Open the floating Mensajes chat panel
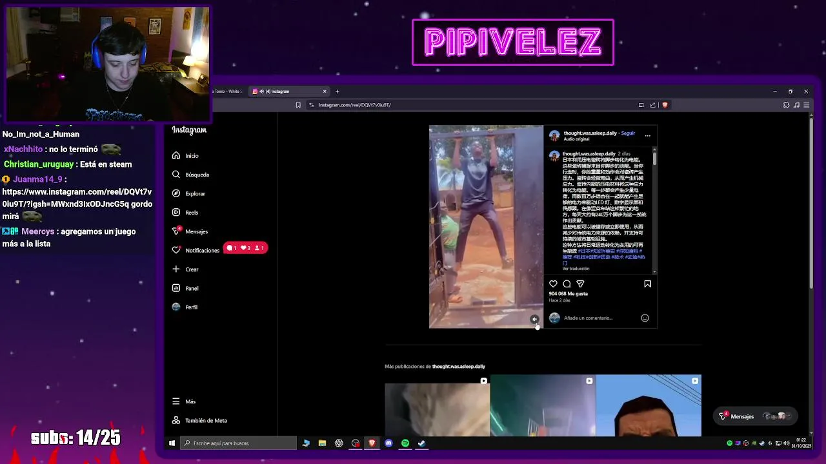 click(756, 416)
